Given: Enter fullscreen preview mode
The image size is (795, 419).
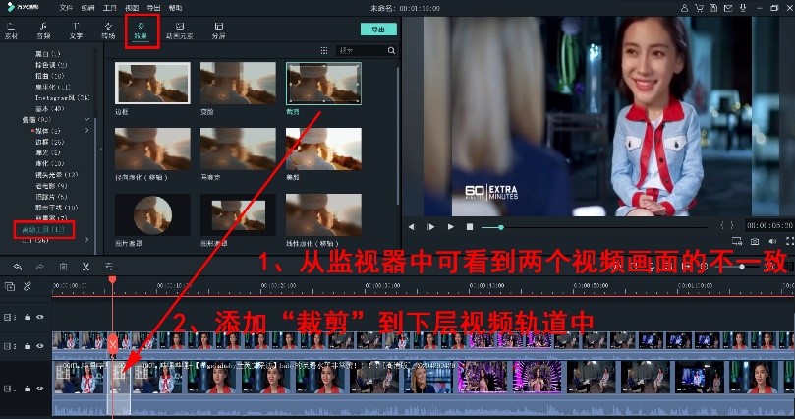Looking at the screenshot, I should [x=790, y=241].
